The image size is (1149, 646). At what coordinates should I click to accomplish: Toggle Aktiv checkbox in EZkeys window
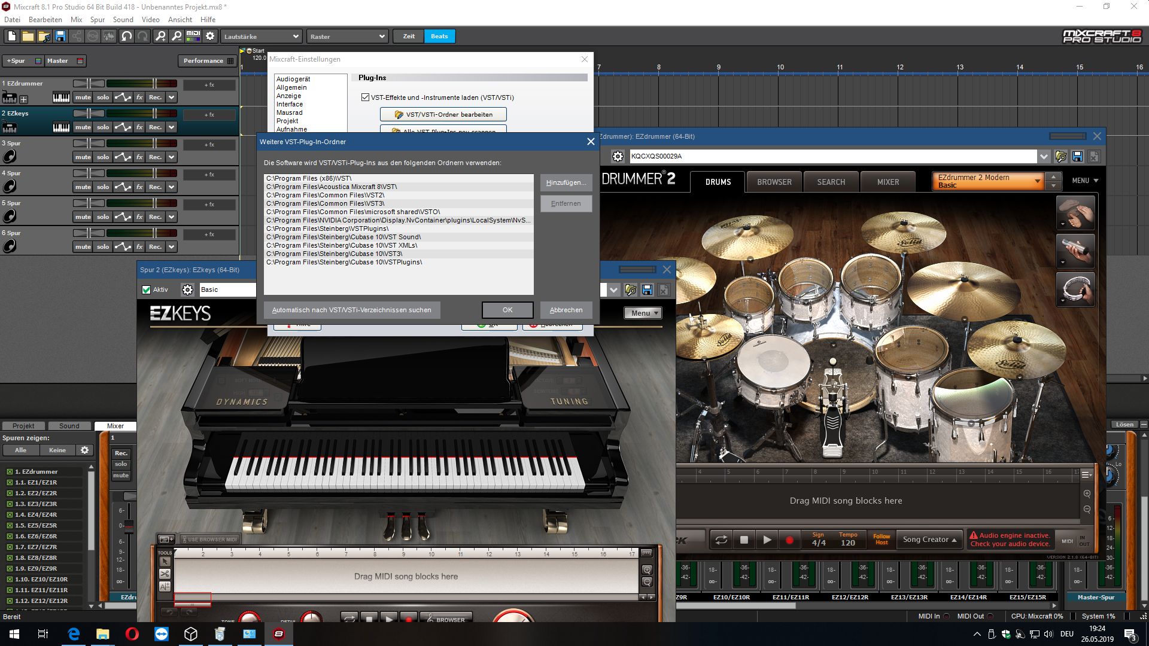tap(146, 290)
